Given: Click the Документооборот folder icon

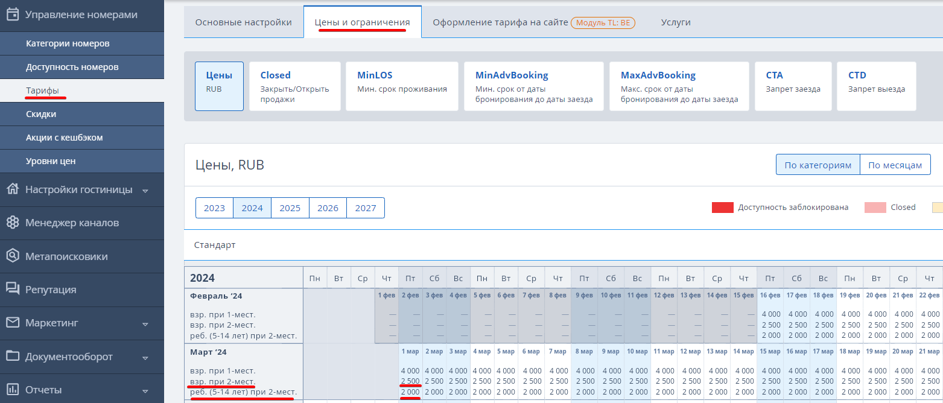Looking at the screenshot, I should [x=13, y=356].
